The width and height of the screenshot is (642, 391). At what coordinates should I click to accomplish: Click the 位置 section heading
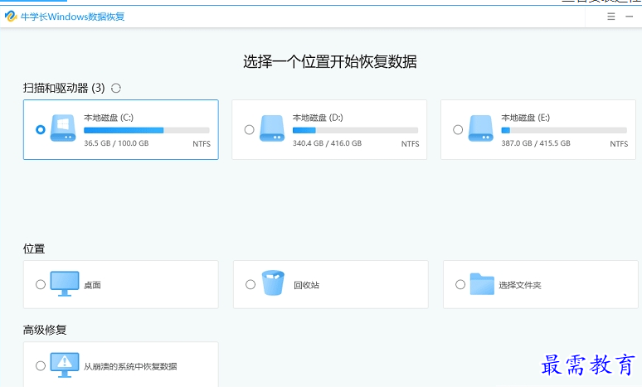34,249
